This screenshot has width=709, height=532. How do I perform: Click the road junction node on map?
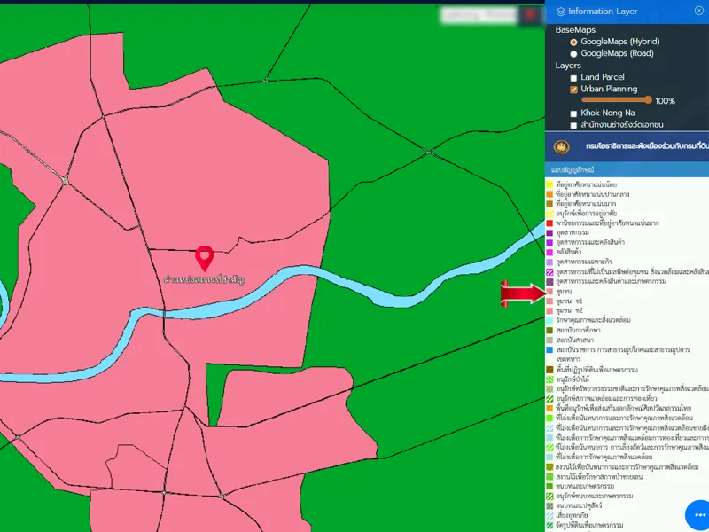pyautogui.click(x=65, y=180)
